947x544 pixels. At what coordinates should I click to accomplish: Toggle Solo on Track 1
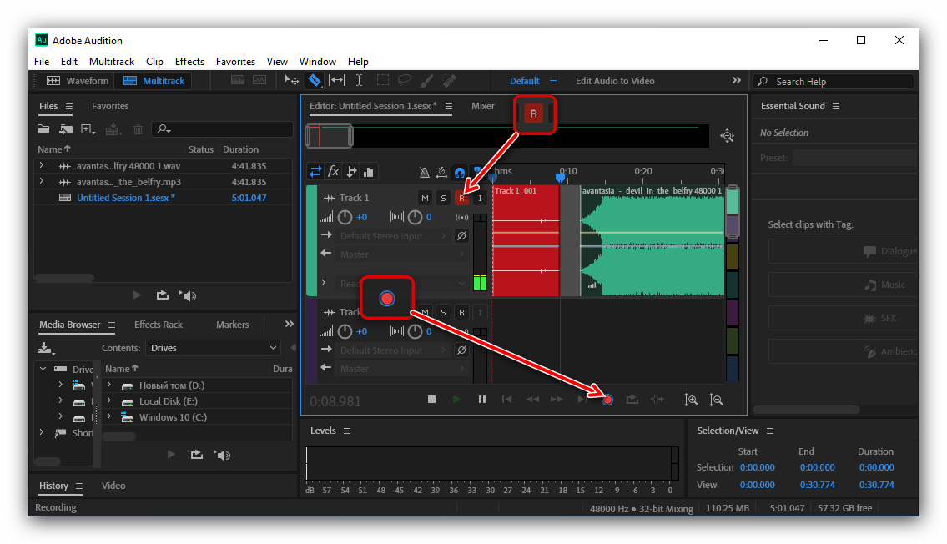coord(443,198)
